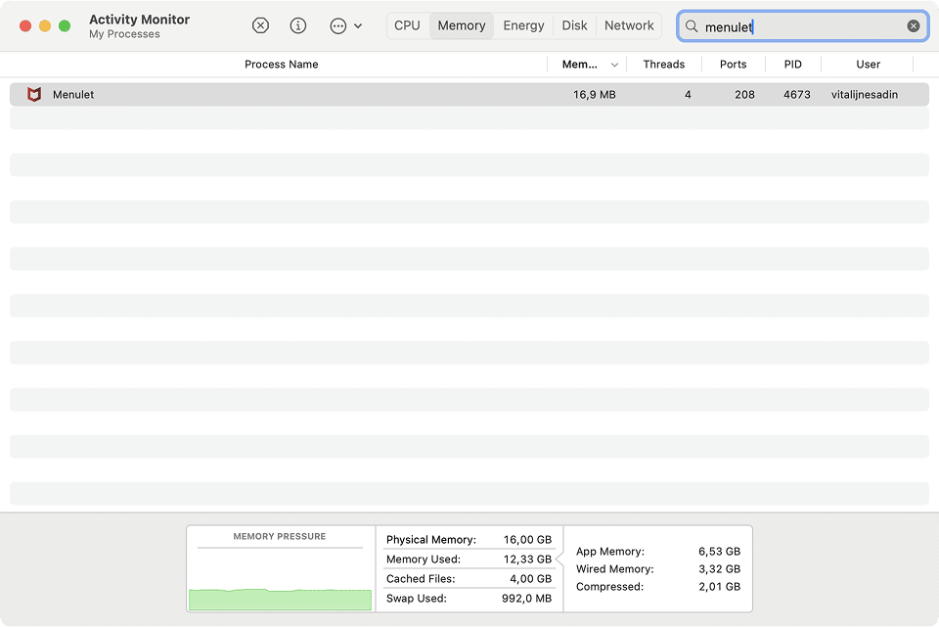Click the Cached Files label
The image size is (939, 627).
[421, 579]
